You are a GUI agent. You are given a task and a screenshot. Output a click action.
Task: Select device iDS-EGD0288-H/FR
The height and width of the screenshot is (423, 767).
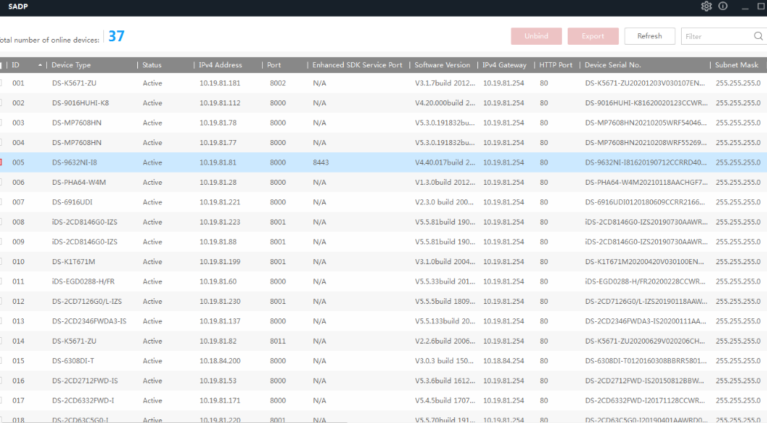(x=83, y=282)
